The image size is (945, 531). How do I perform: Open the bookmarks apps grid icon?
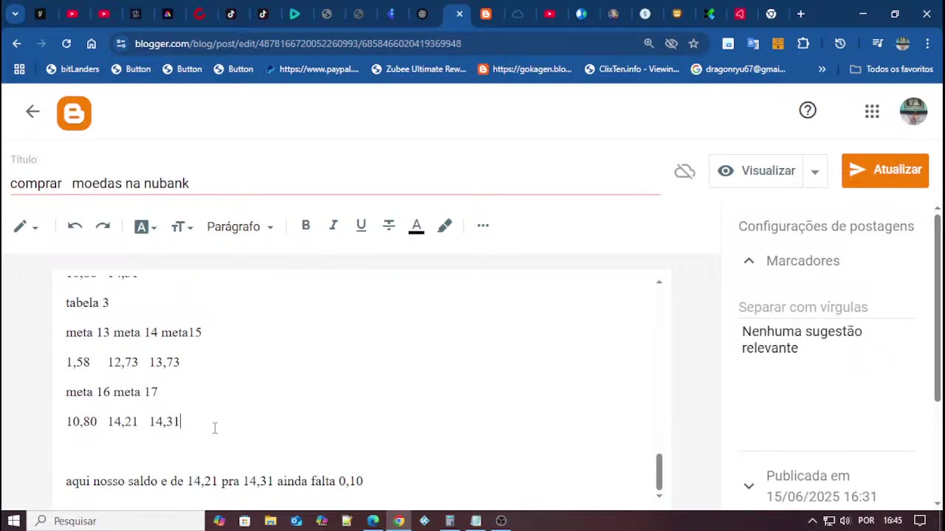(19, 69)
